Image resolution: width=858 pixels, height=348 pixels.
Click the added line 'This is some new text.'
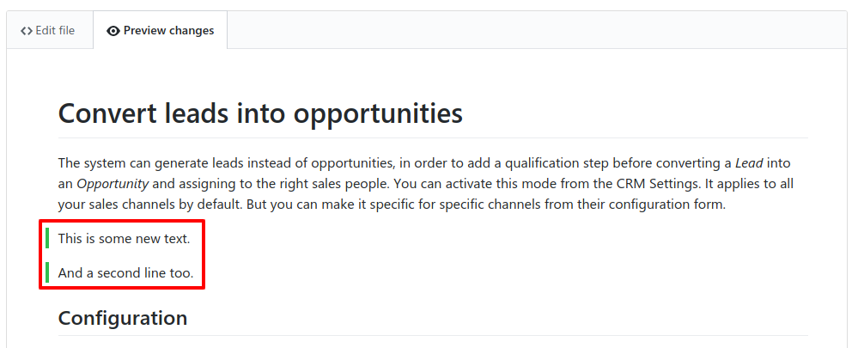click(x=125, y=239)
